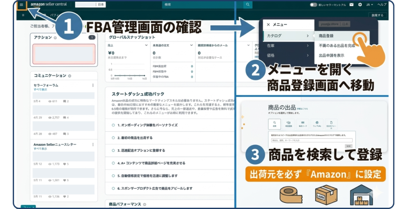Select radio for 4. A+ コンテンツ item
Screen dimensions: 399x209
tap(113, 163)
